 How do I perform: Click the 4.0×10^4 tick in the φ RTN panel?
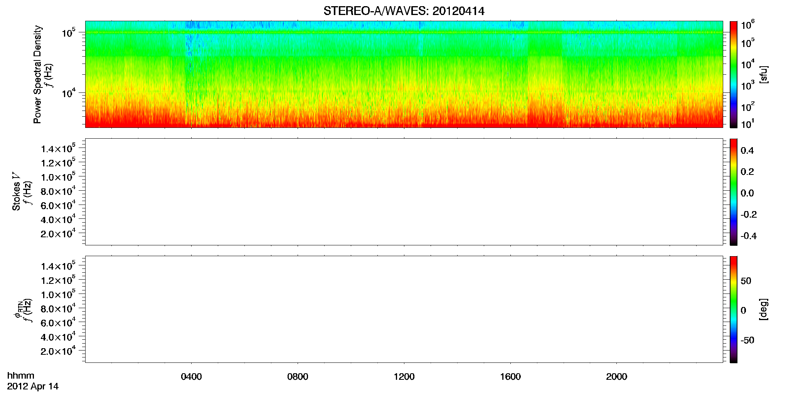pos(58,337)
